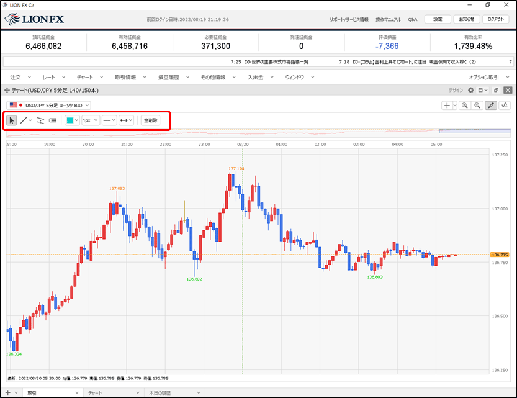Click the 136.334 low price label
This screenshot has width=517, height=398.
click(14, 354)
